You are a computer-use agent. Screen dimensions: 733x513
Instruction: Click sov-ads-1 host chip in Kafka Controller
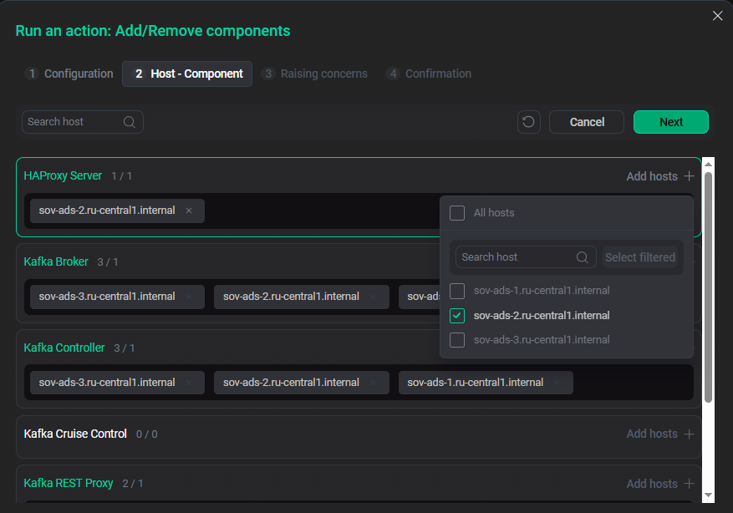click(486, 383)
